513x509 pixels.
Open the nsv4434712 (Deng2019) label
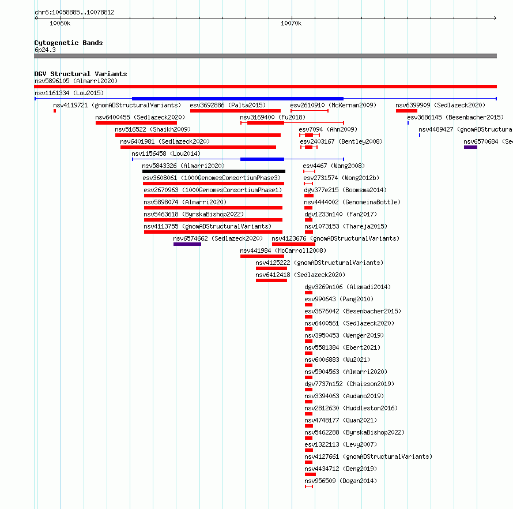[x=341, y=469]
